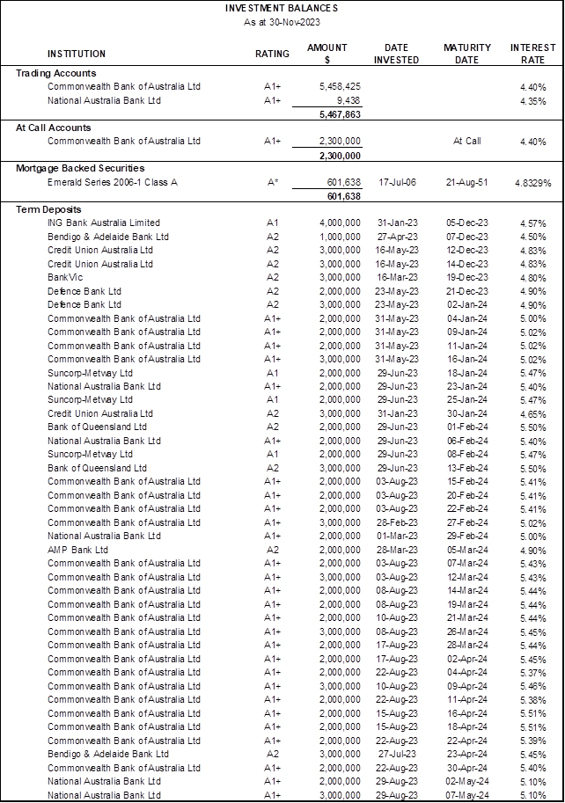Image resolution: width=565 pixels, height=803 pixels.
Task: Click the MATURITY DATE column header
Action: [466, 54]
